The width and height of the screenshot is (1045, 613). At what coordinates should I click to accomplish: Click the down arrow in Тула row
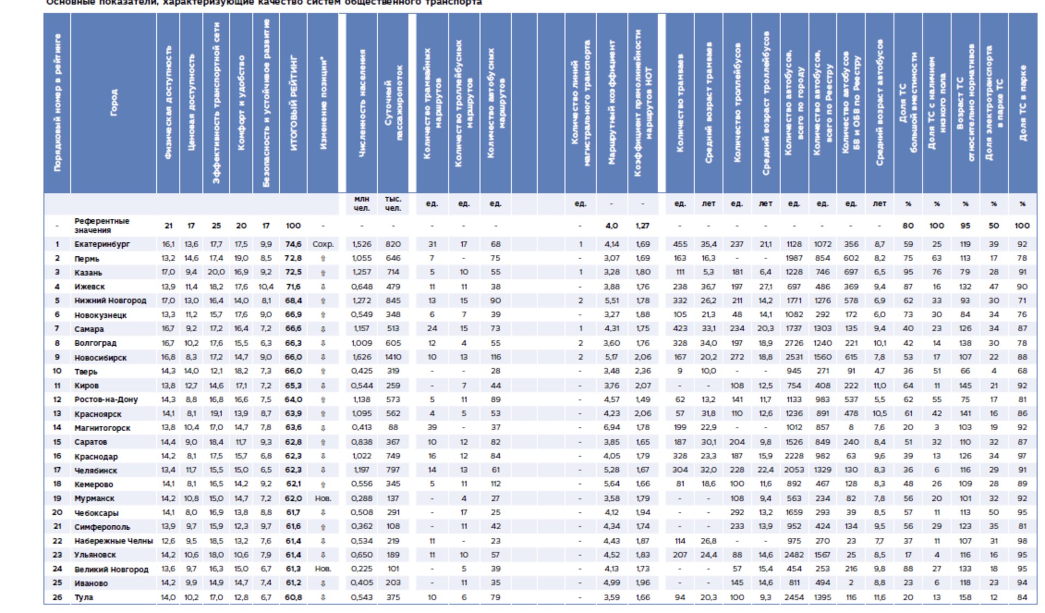click(x=323, y=597)
